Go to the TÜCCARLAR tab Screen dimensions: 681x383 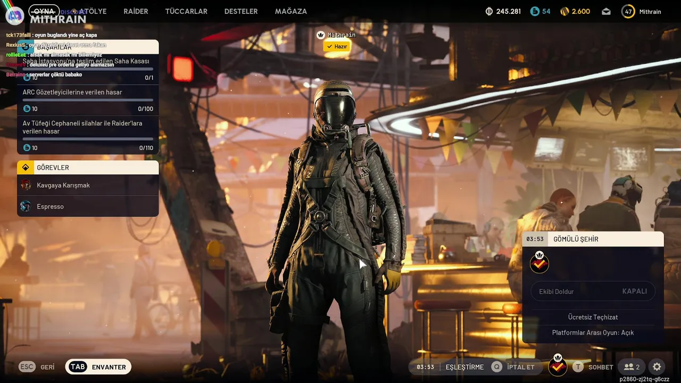186,11
